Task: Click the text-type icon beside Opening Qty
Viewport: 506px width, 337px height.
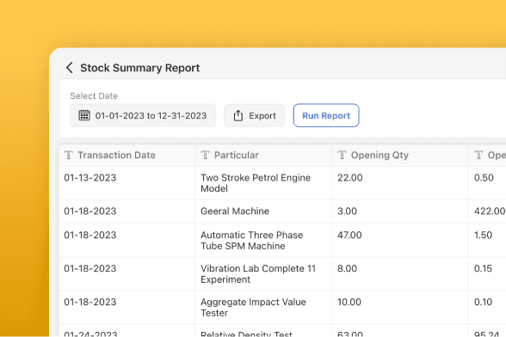Action: 342,155
